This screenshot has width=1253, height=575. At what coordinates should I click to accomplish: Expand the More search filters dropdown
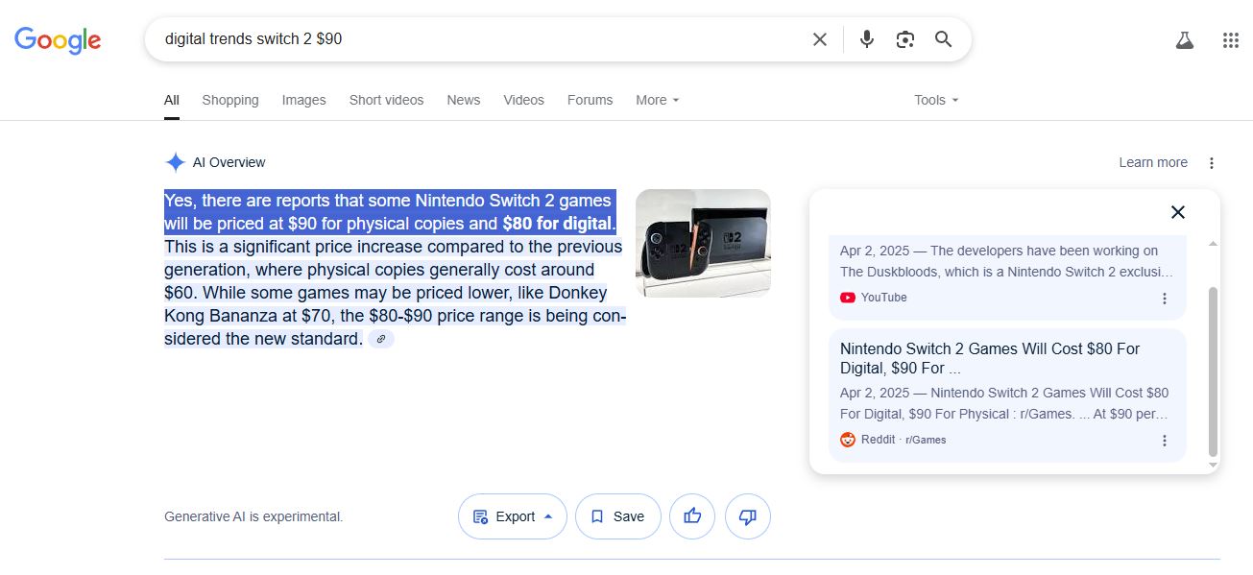point(658,100)
